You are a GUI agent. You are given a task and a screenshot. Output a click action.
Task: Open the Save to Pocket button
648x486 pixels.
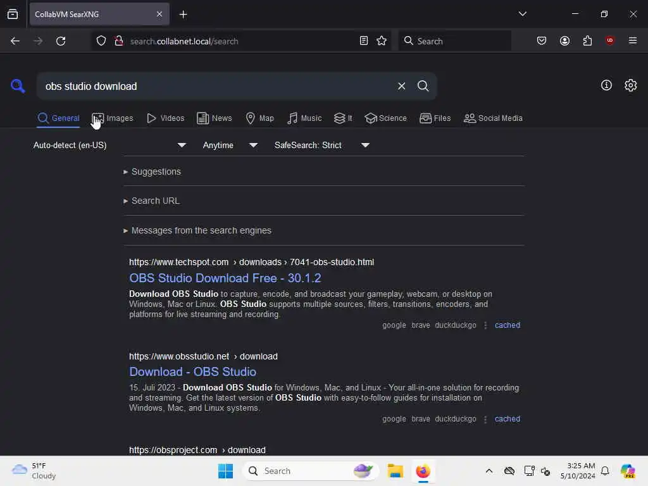coord(542,41)
